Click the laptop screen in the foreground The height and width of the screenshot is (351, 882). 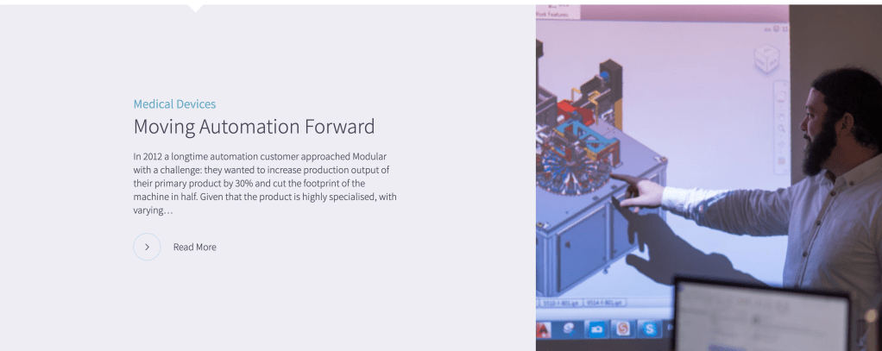click(x=759, y=317)
